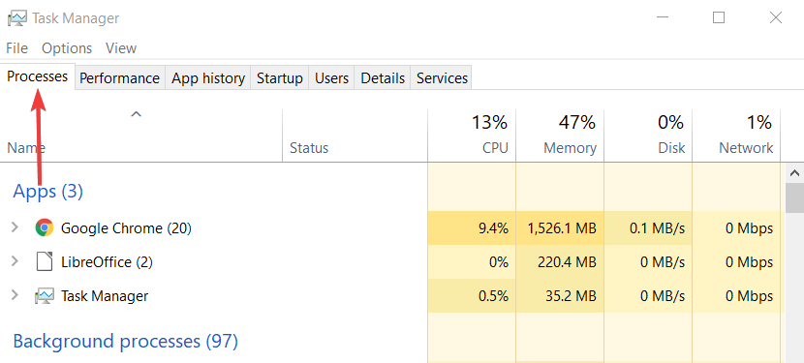Open the Services tab
The image size is (804, 363).
click(442, 78)
